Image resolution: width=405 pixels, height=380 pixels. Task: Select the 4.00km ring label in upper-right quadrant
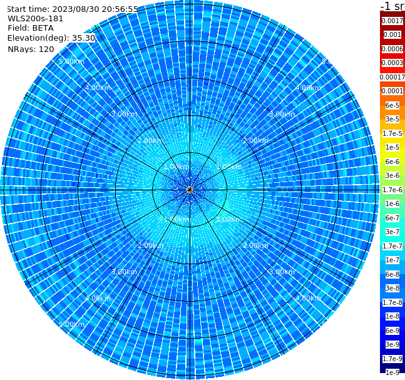[x=308, y=88]
